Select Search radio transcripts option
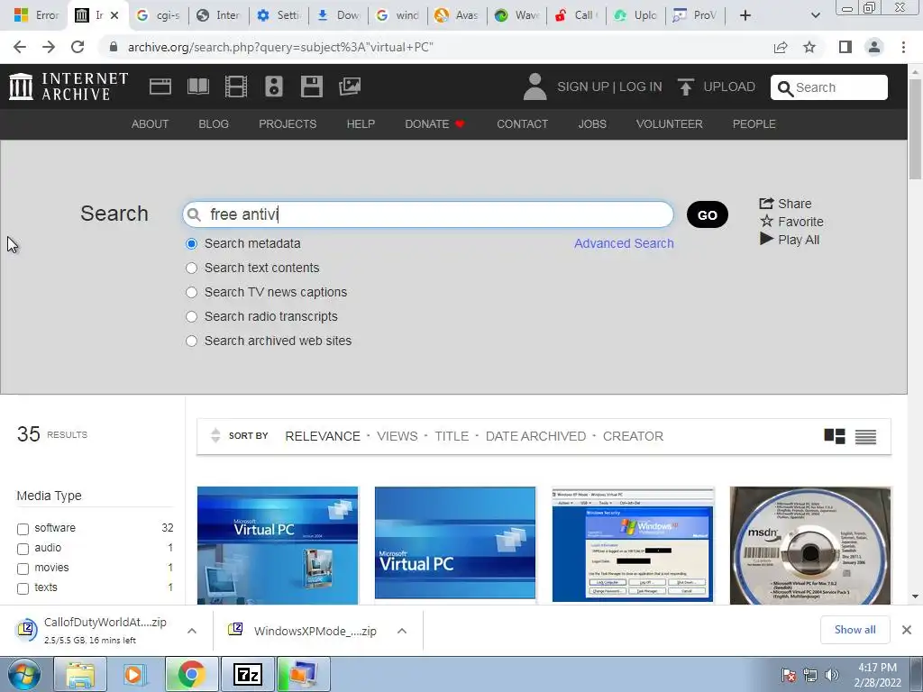 point(191,316)
